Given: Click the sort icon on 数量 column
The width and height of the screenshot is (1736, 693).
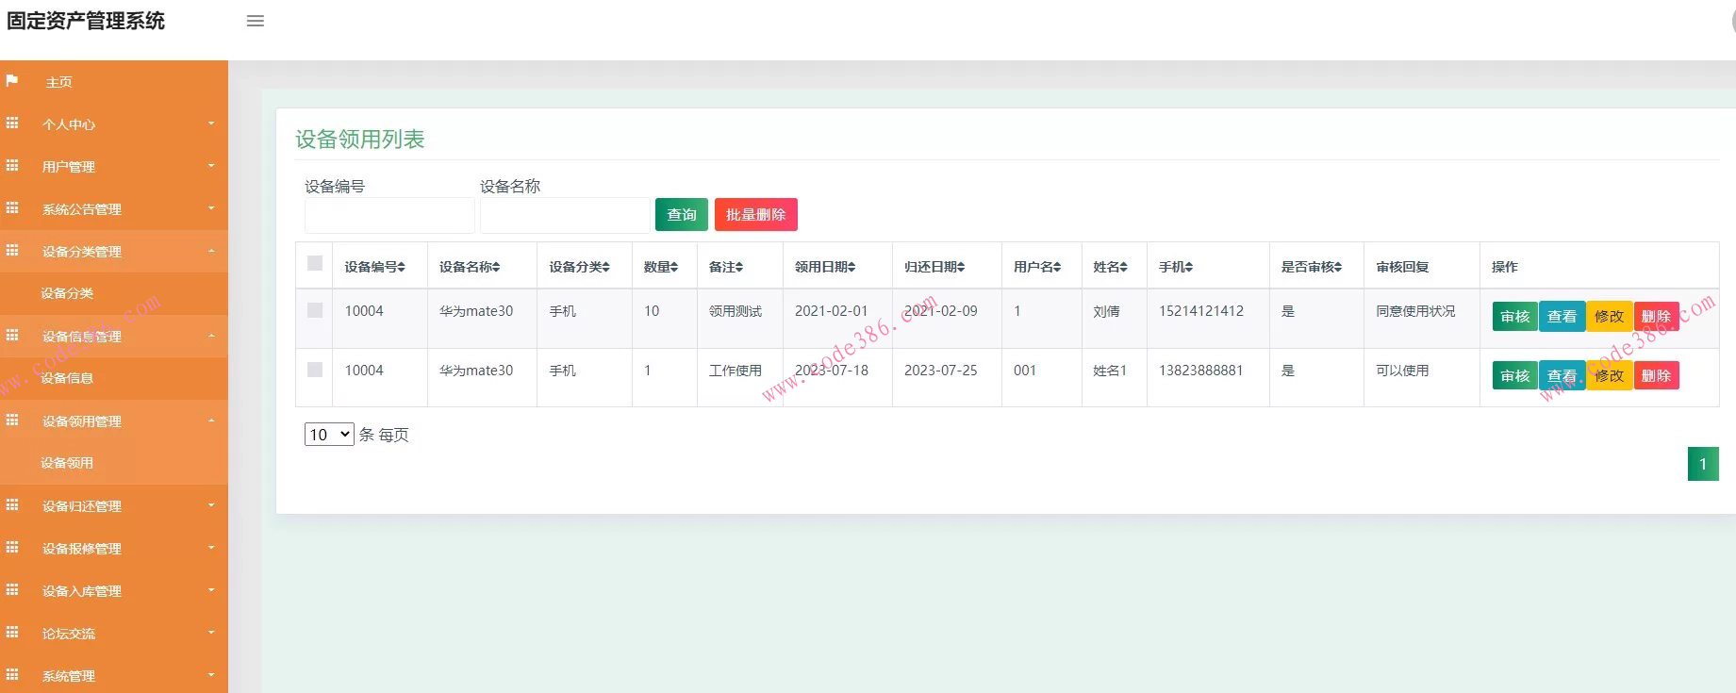Looking at the screenshot, I should click(x=674, y=268).
